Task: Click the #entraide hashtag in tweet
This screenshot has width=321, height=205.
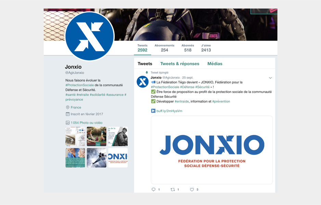Action: coord(182,101)
